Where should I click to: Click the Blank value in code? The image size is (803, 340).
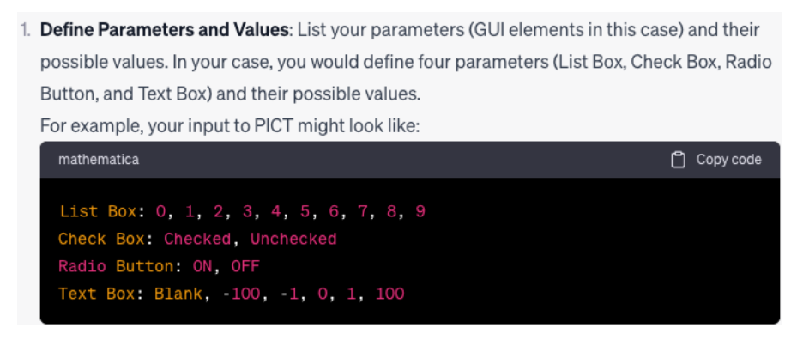coord(178,294)
